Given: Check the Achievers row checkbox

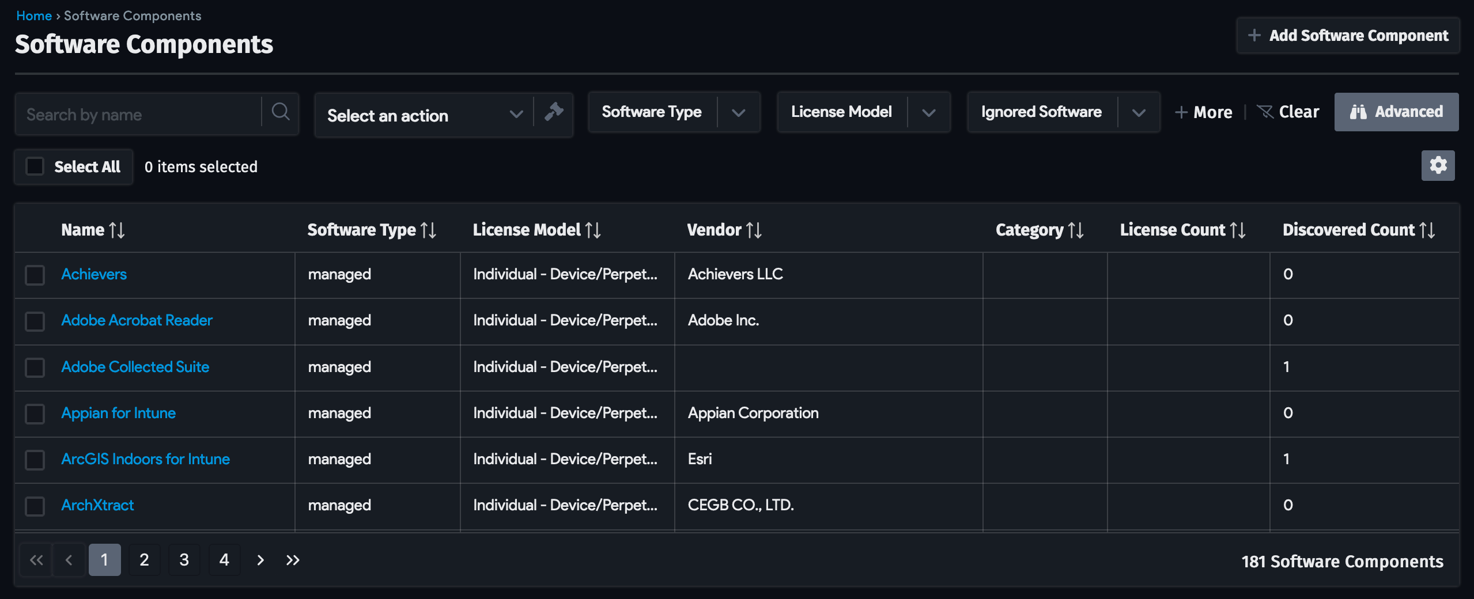Looking at the screenshot, I should pos(35,275).
